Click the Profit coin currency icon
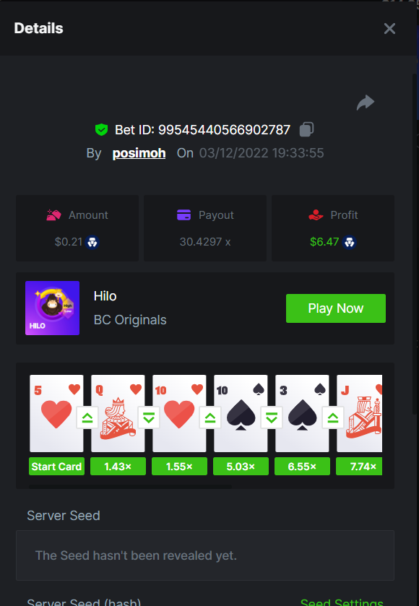This screenshot has width=419, height=606. pyautogui.click(x=349, y=242)
